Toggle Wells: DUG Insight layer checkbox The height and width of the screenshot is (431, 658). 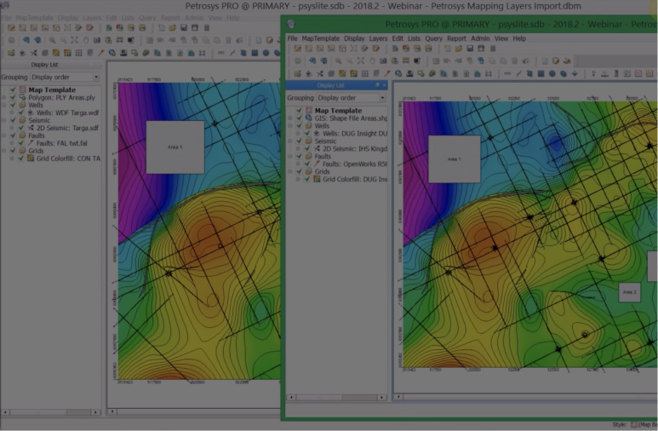pos(306,134)
